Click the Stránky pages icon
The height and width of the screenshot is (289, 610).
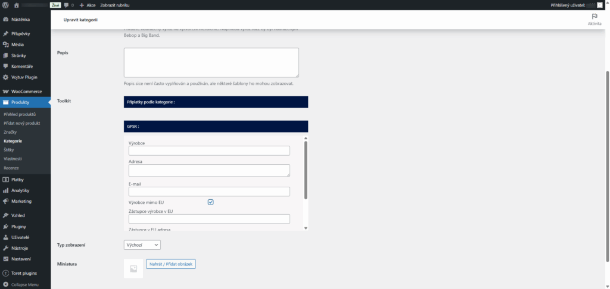point(5,55)
